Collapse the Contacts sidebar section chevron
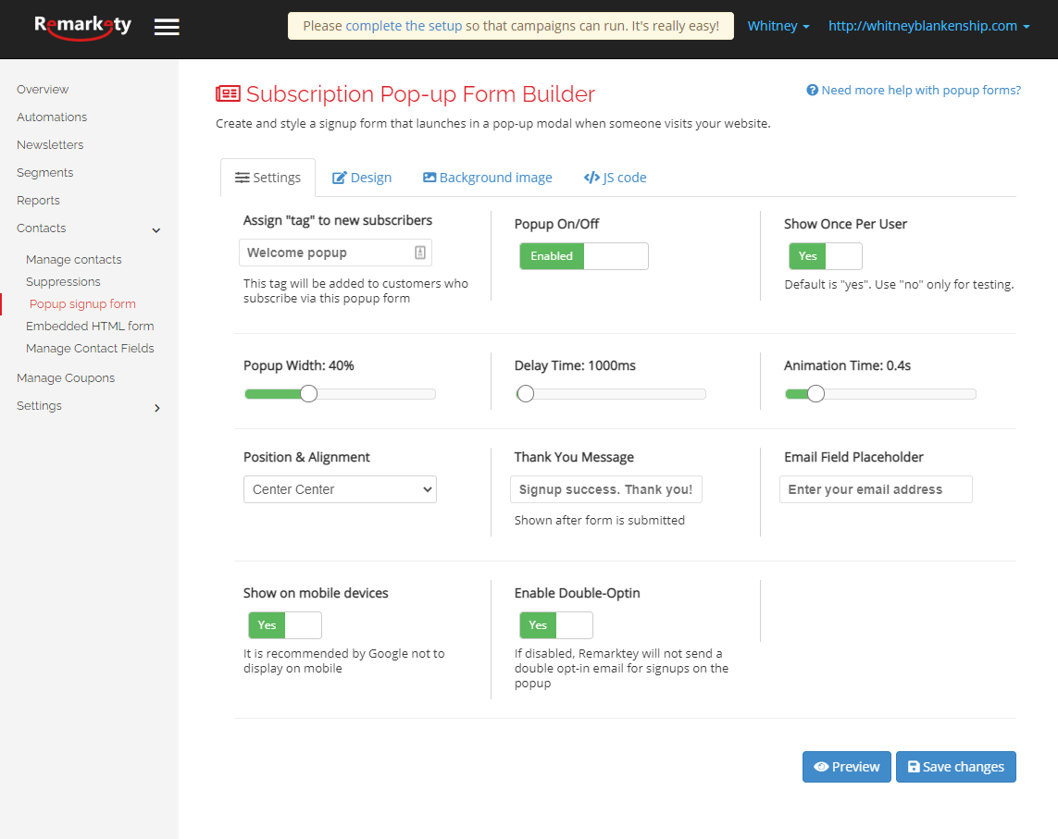Viewport: 1058px width, 839px height. tap(156, 230)
